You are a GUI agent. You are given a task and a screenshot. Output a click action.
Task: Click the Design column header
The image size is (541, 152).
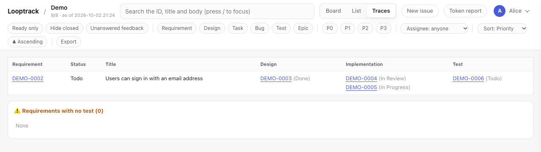click(x=268, y=64)
